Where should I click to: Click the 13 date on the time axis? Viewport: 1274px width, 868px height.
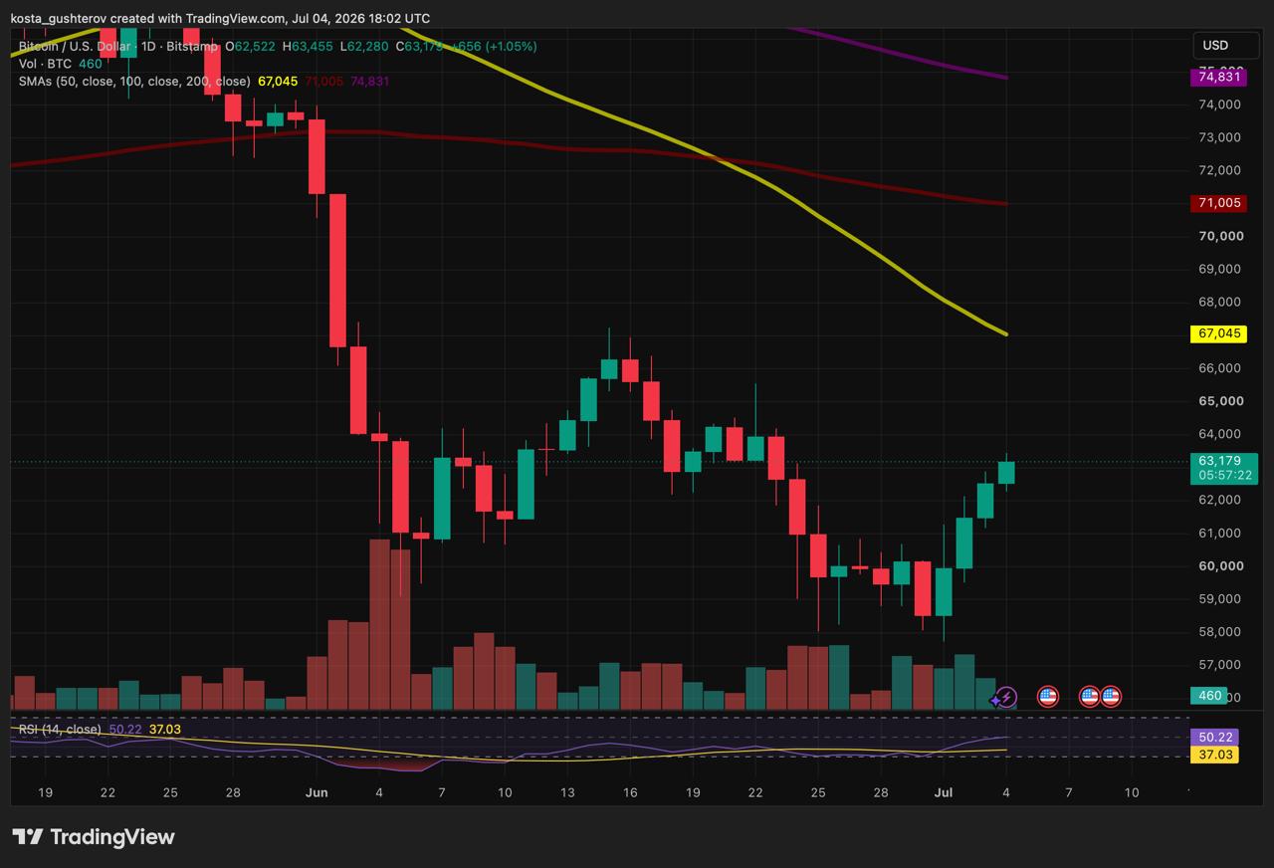(567, 792)
